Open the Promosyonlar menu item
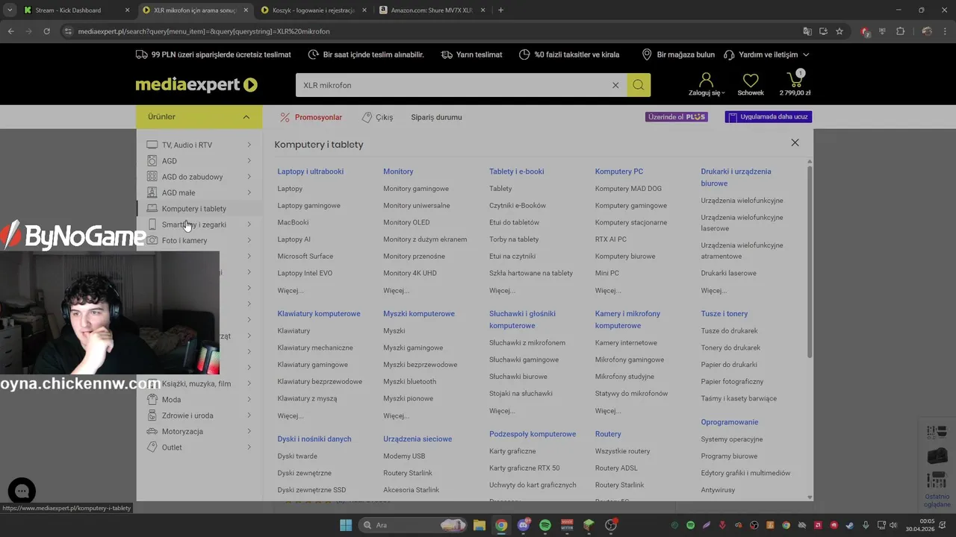Screen dimensions: 956x537 [x=318, y=117]
